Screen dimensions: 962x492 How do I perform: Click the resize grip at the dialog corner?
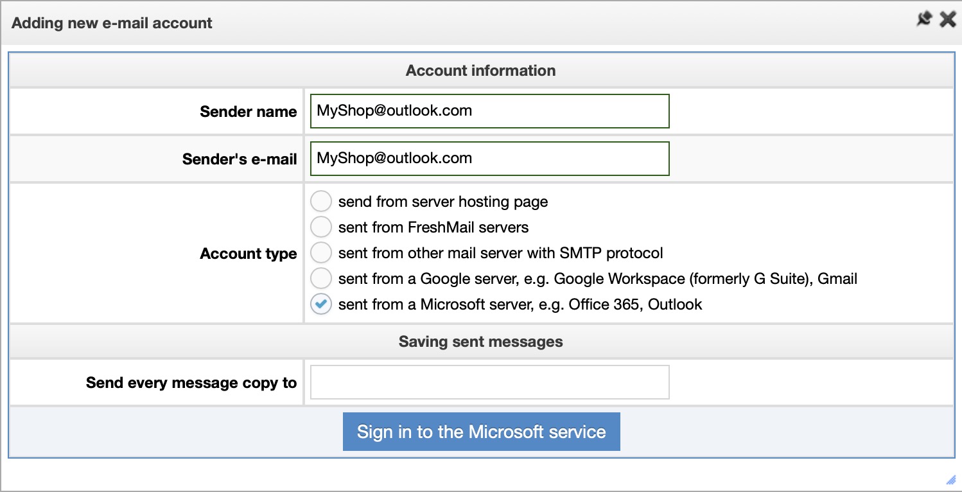click(x=951, y=480)
